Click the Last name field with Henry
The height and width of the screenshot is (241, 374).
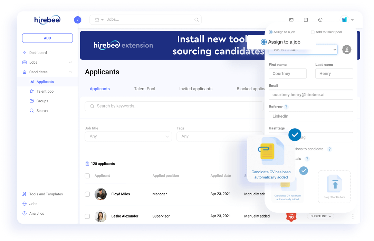pos(334,74)
